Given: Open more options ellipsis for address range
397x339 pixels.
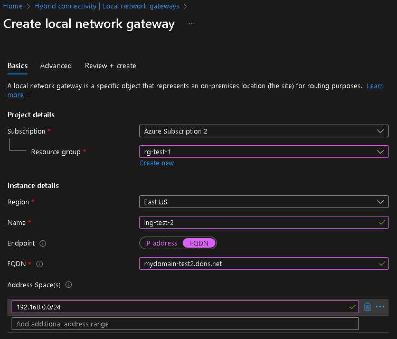Looking at the screenshot, I should pos(380,307).
